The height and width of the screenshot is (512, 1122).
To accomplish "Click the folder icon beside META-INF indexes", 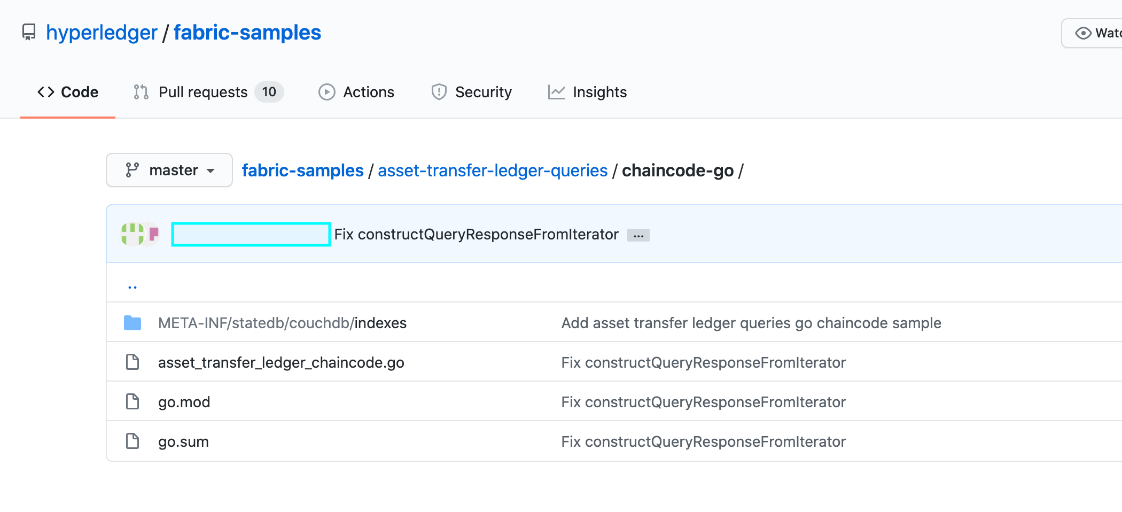I will 132,322.
